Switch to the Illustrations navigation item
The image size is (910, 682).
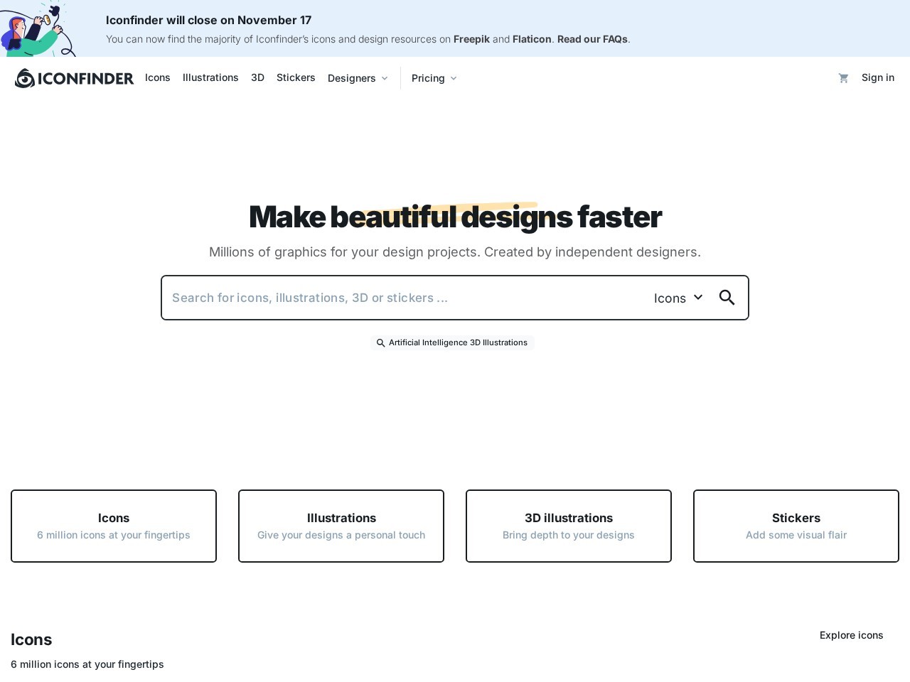210,77
